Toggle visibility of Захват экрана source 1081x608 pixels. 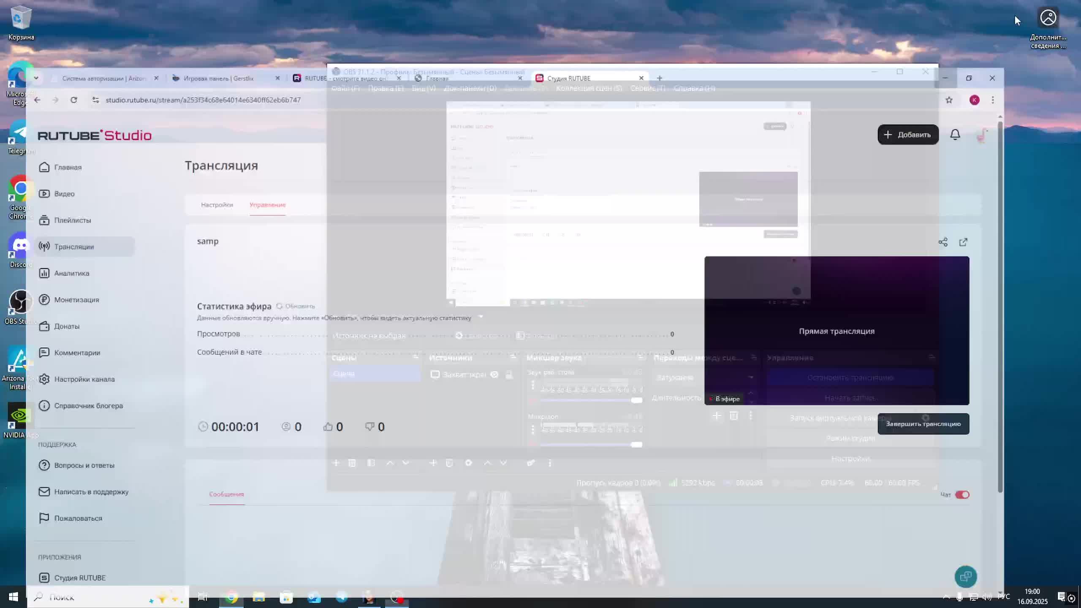(x=494, y=375)
